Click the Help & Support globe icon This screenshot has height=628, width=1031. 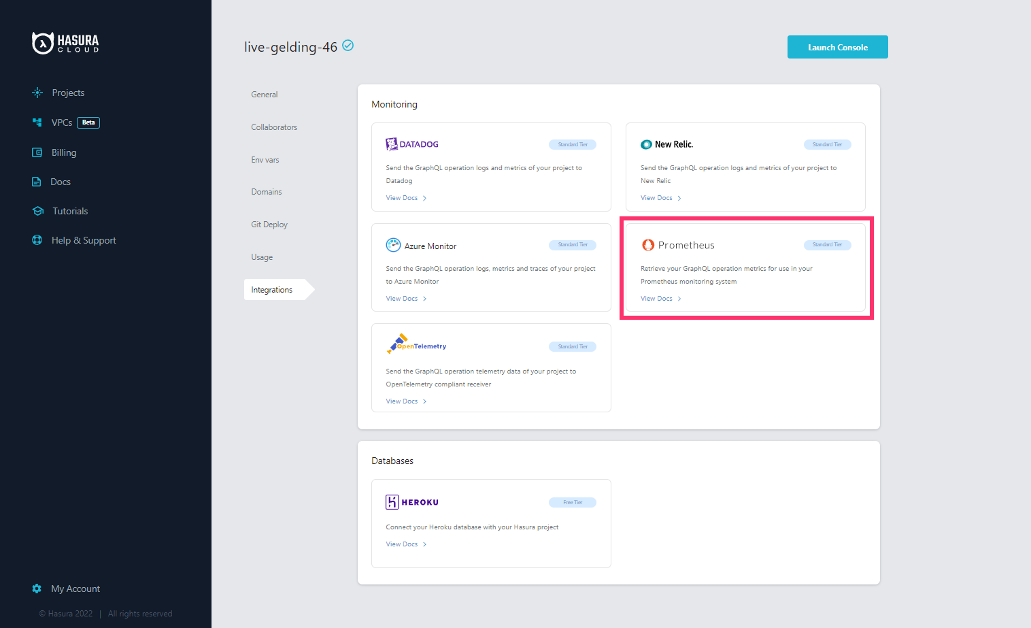point(37,240)
